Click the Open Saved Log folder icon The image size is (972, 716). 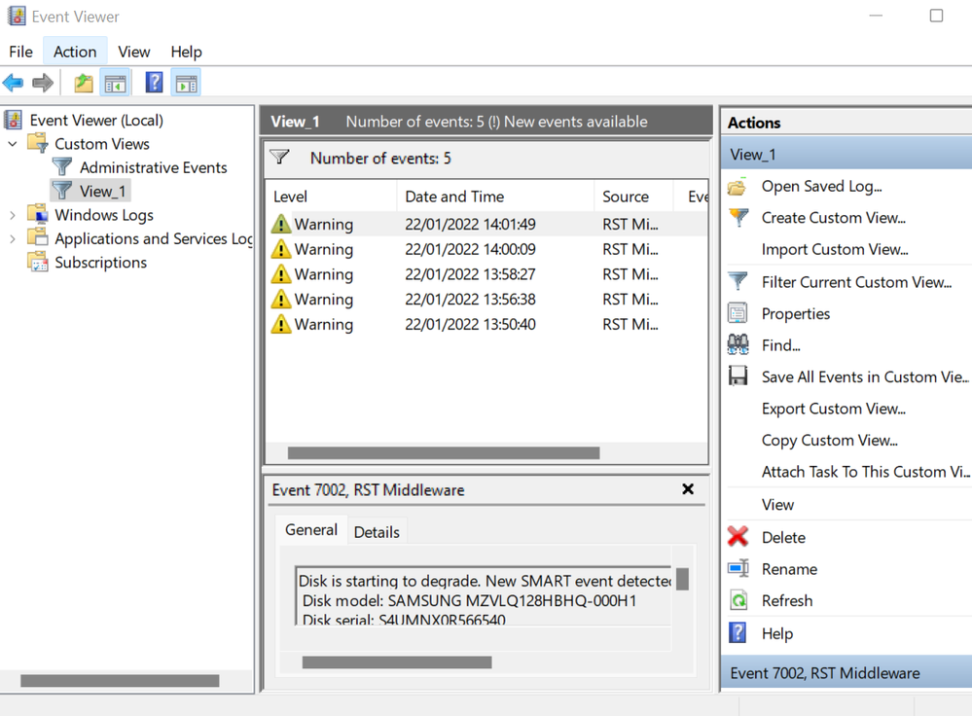click(738, 187)
